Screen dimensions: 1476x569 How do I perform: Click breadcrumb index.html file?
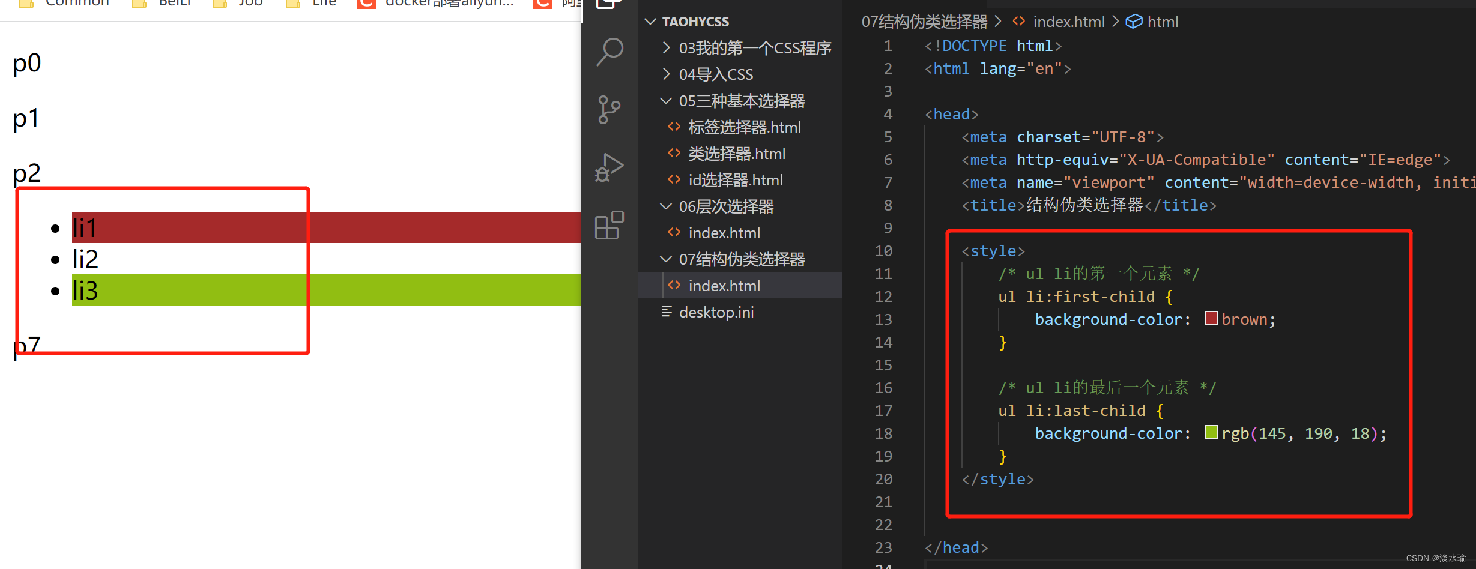point(1068,22)
